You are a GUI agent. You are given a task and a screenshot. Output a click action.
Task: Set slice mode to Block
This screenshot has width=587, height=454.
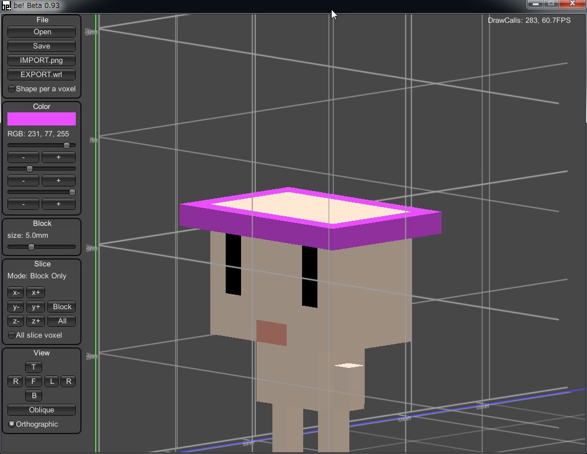click(x=62, y=307)
